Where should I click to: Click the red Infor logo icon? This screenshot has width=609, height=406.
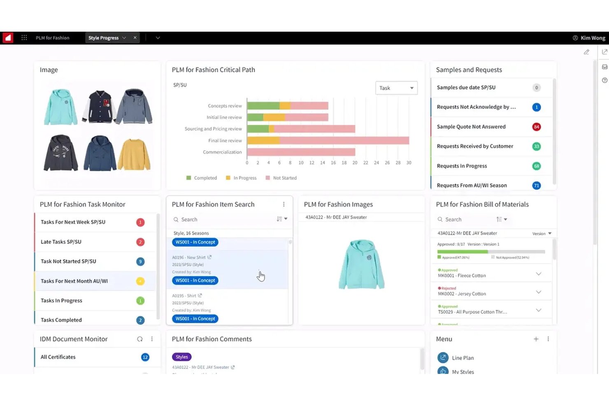8,38
